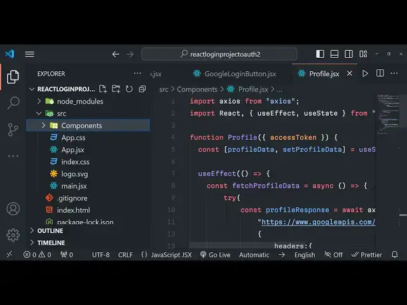Click English in the status bar
Image resolution: width=407 pixels, height=305 pixels.
pos(305,255)
